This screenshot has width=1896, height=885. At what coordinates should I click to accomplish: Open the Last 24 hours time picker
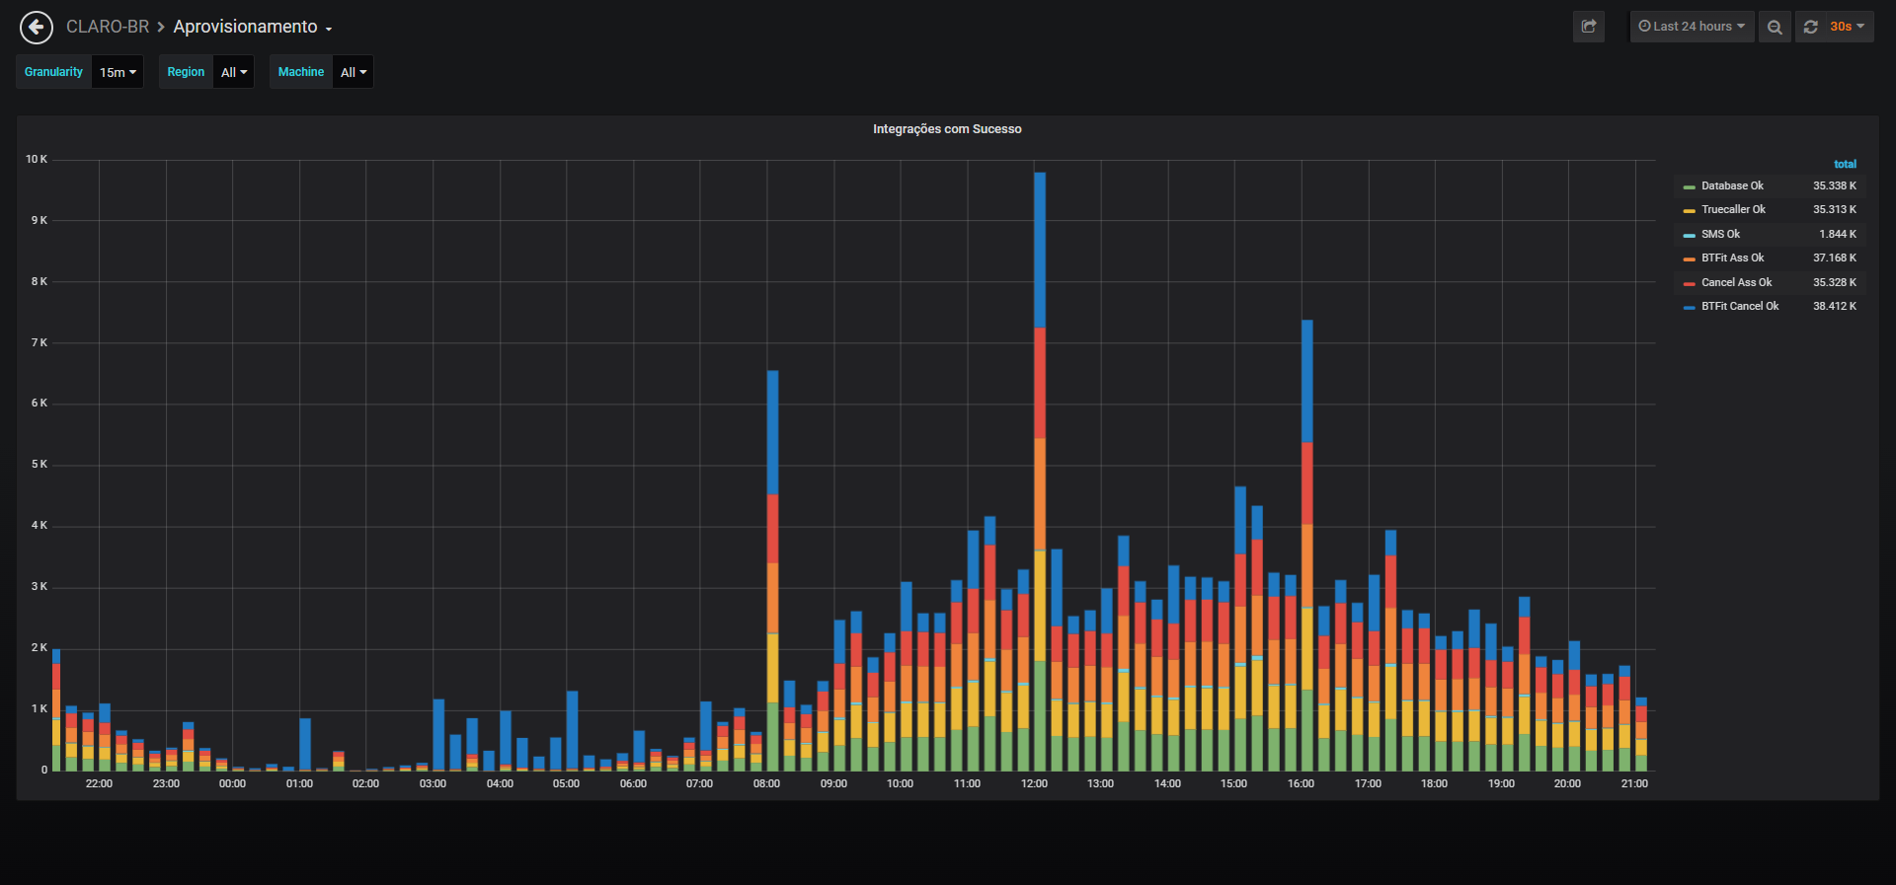(x=1692, y=27)
